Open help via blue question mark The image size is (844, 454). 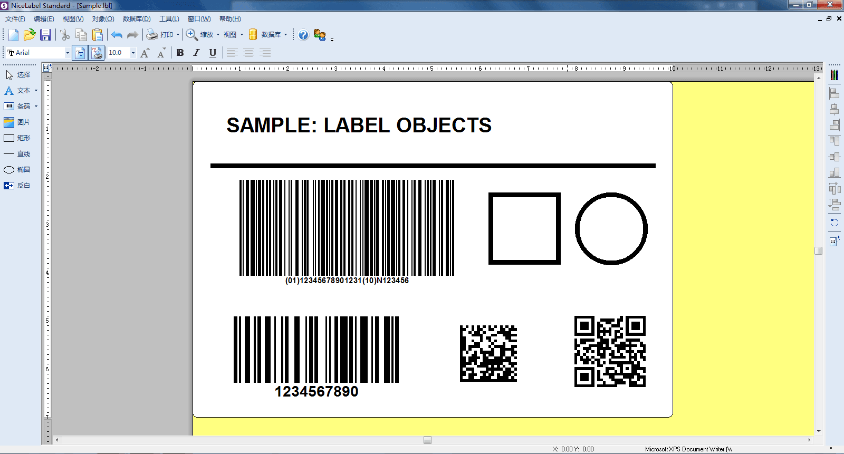coord(303,35)
